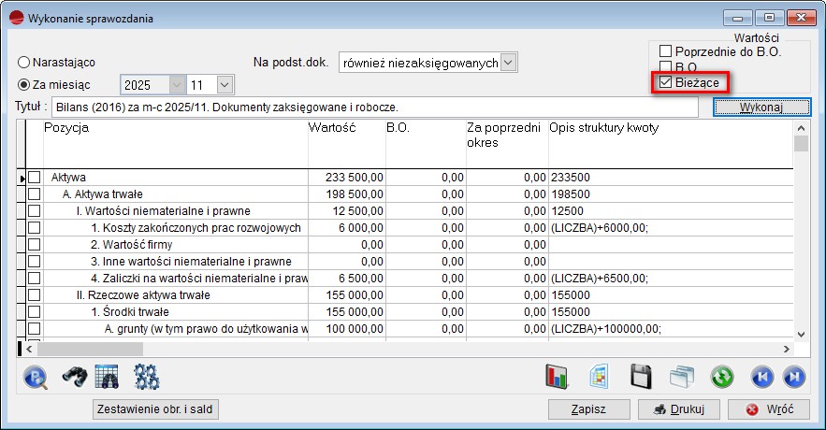Jump to last record with blue arrow
Viewport: 826px width, 430px height.
pos(794,377)
